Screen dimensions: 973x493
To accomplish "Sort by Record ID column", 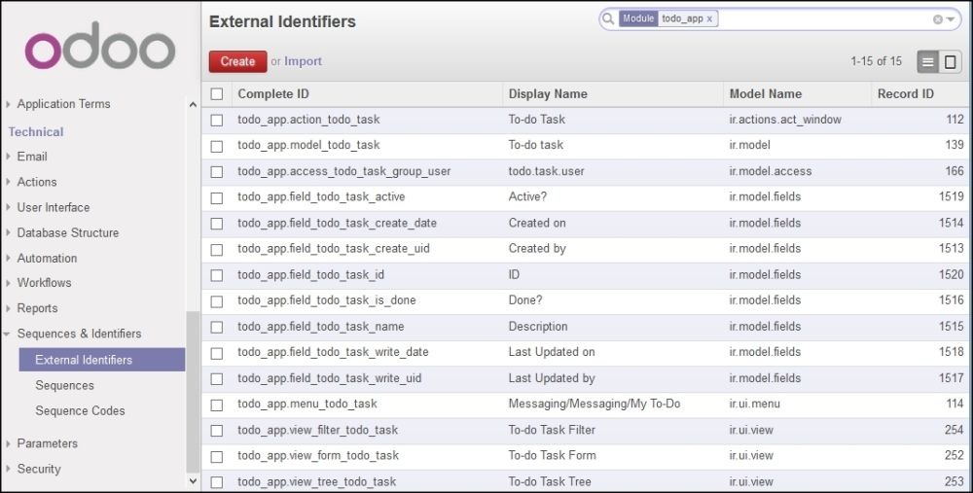I will coord(905,93).
